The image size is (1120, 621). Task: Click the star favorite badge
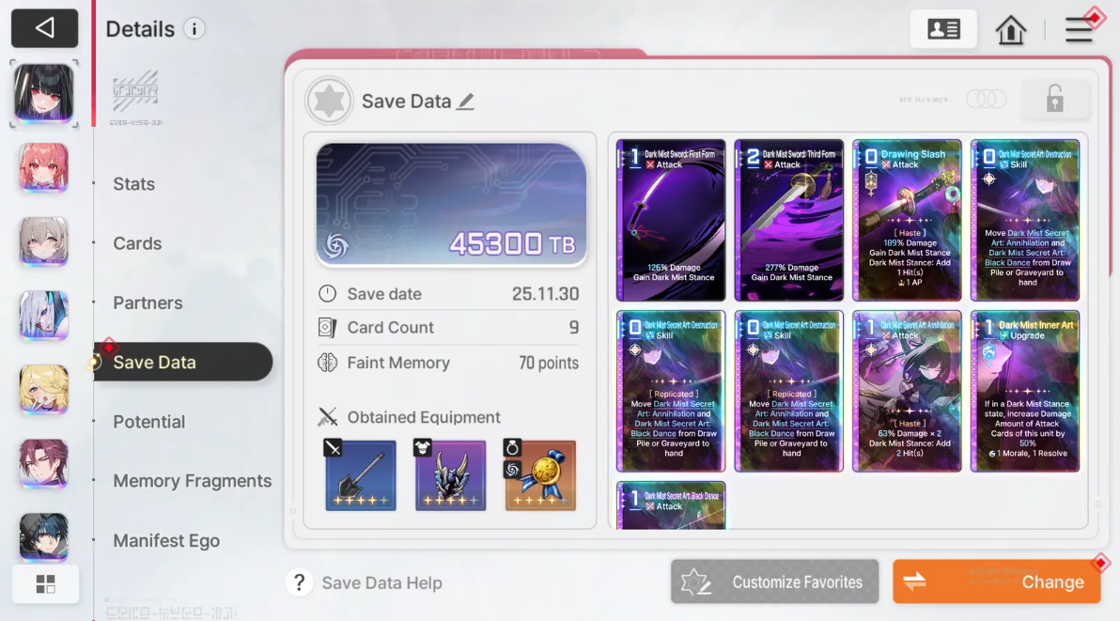(x=329, y=101)
